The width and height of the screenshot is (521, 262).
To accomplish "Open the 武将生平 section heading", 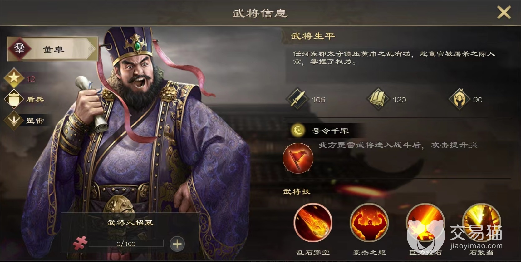I will pos(313,36).
